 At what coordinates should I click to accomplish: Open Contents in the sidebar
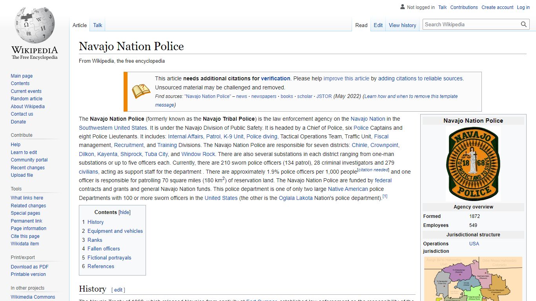20,83
